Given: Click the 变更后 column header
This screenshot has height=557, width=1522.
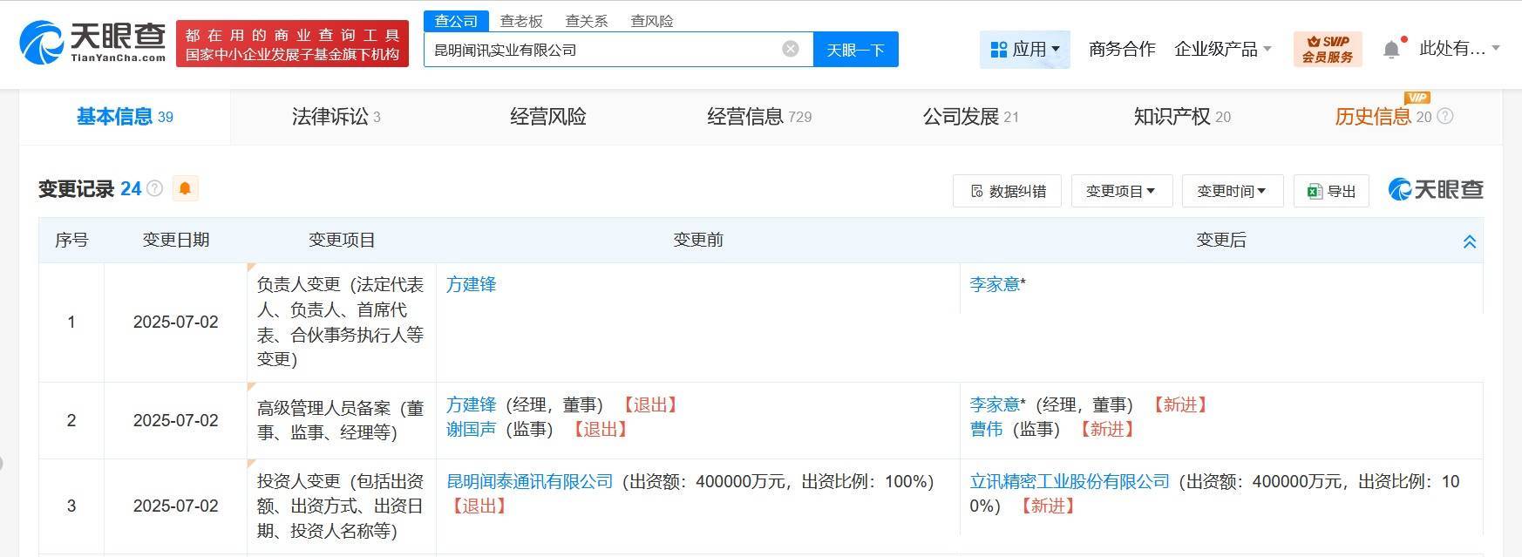Looking at the screenshot, I should (x=1221, y=240).
